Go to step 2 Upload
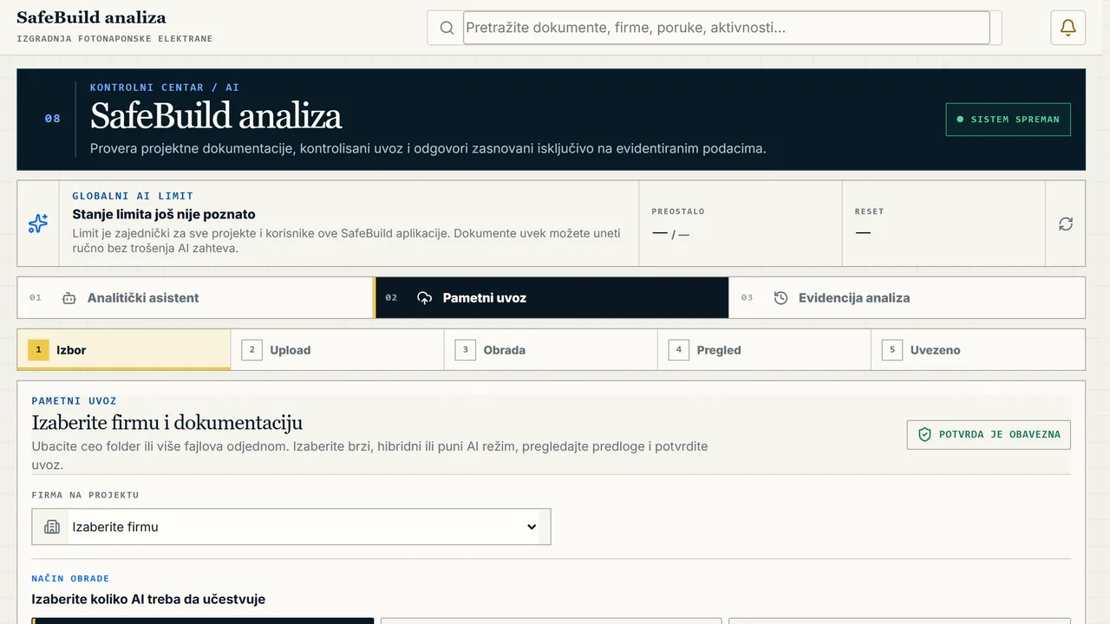The width and height of the screenshot is (1110, 624). click(337, 350)
